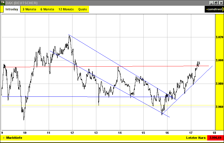This screenshot has height=143, width=224.
Task: Click hour 17 on the time axis
Action: [191, 133]
